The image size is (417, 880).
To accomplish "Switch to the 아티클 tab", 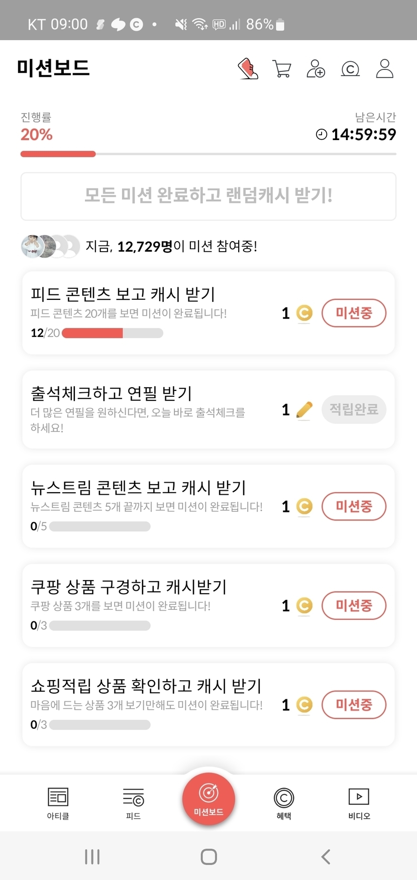I will (58, 803).
